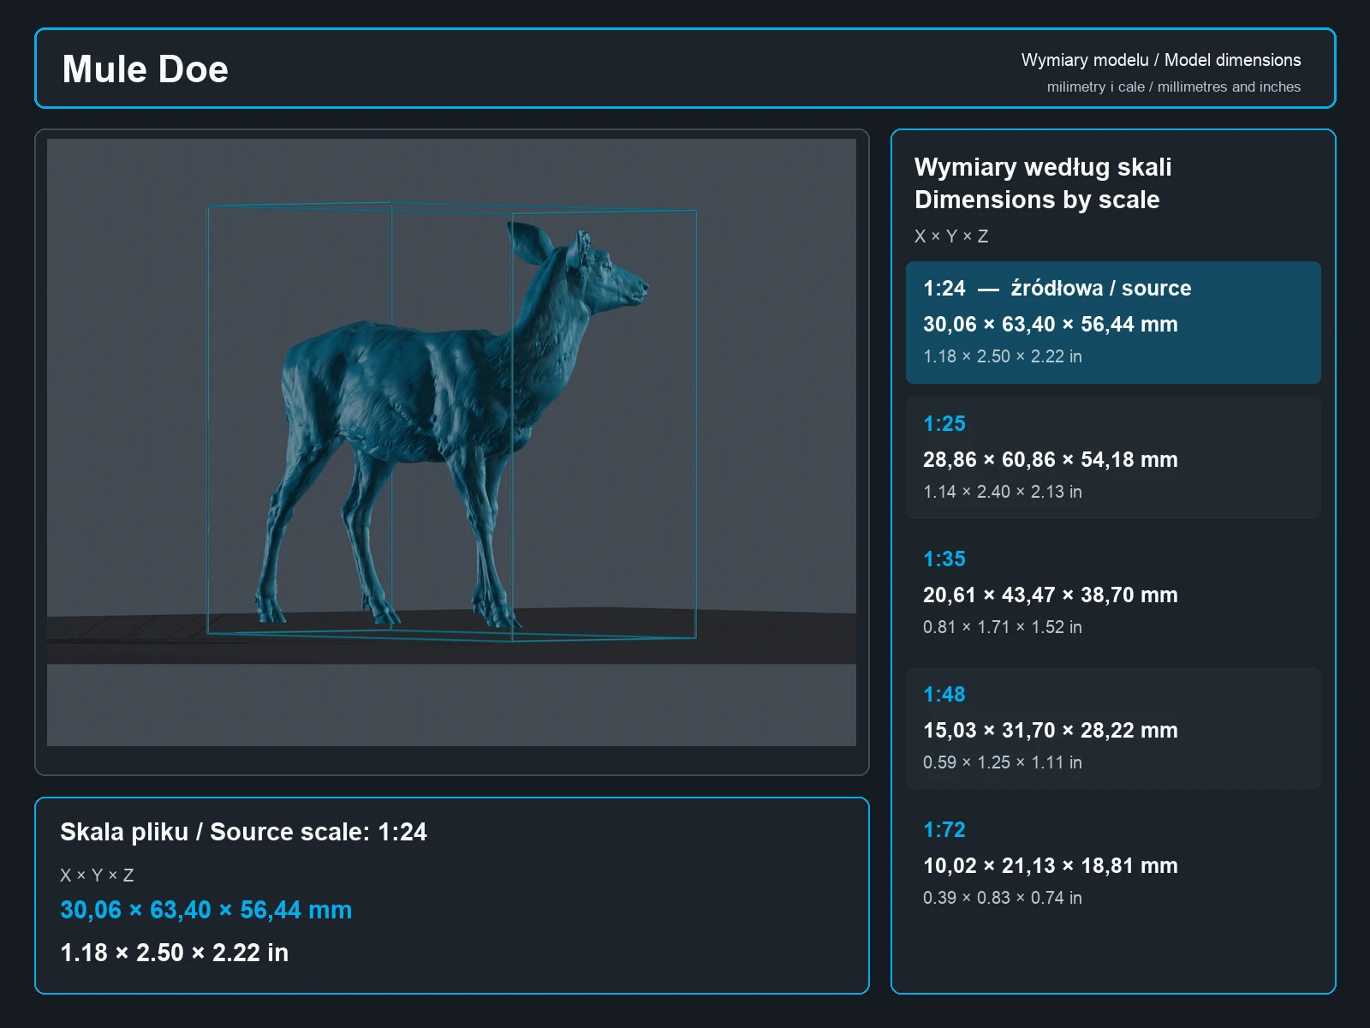Click the 'Skala pliku / Source scale: 1:24' heading
Screen dimensions: 1370x1028
click(x=243, y=832)
